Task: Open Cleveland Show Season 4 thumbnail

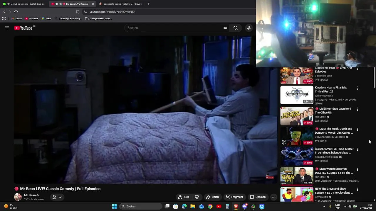Action: click(x=297, y=195)
